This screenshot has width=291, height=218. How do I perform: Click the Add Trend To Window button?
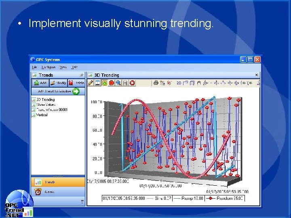pos(58,91)
